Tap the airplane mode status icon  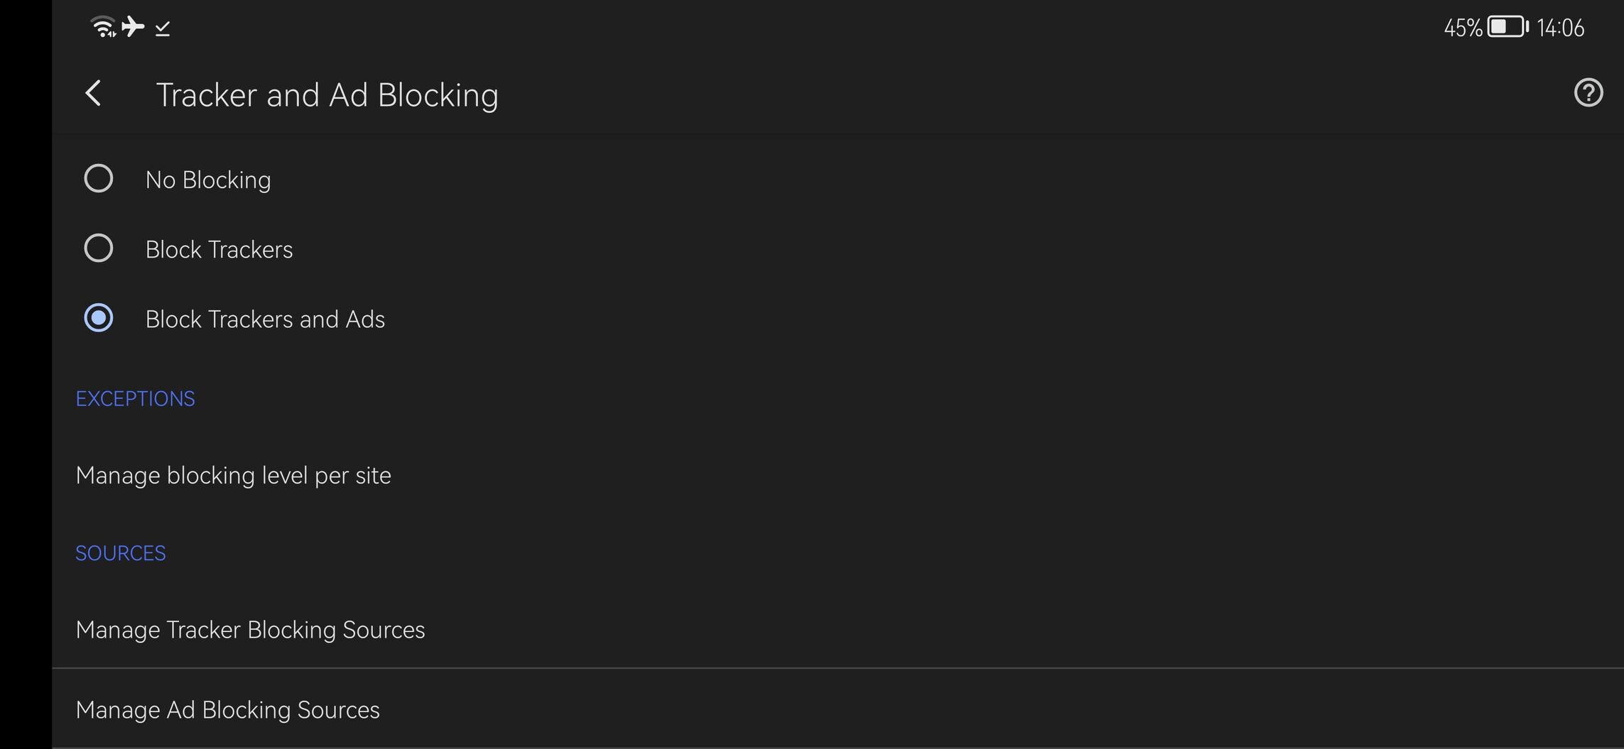[133, 27]
